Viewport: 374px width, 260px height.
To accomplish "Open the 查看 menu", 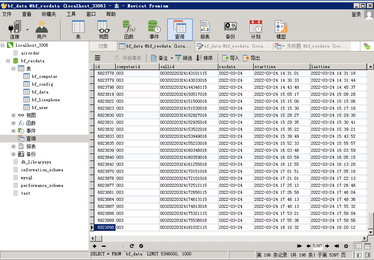I will tap(27, 14).
